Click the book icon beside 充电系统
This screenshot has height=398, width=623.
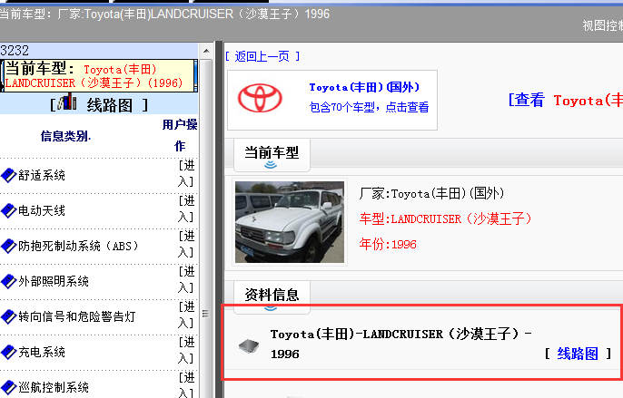point(8,352)
